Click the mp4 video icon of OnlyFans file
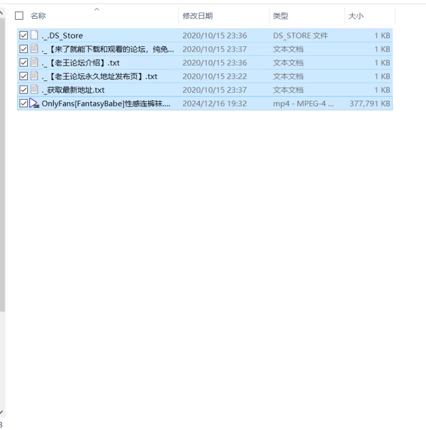Image resolution: width=426 pixels, height=430 pixels. tap(34, 103)
